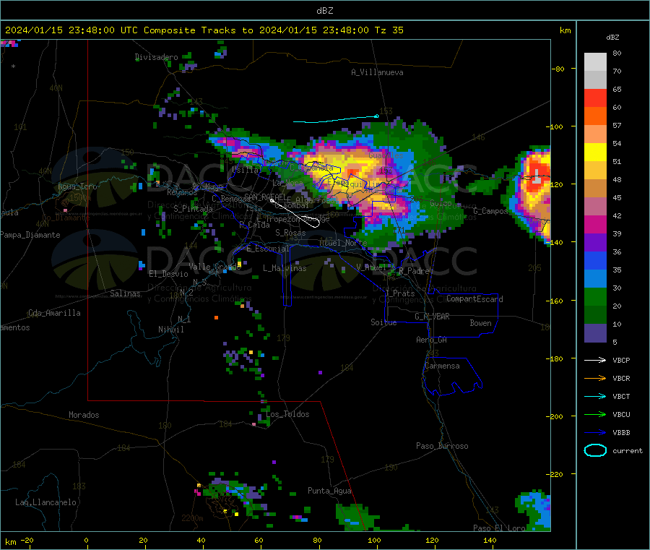650x550 pixels.
Task: Click the 'Los_Toldos' map label
Action: tap(287, 414)
